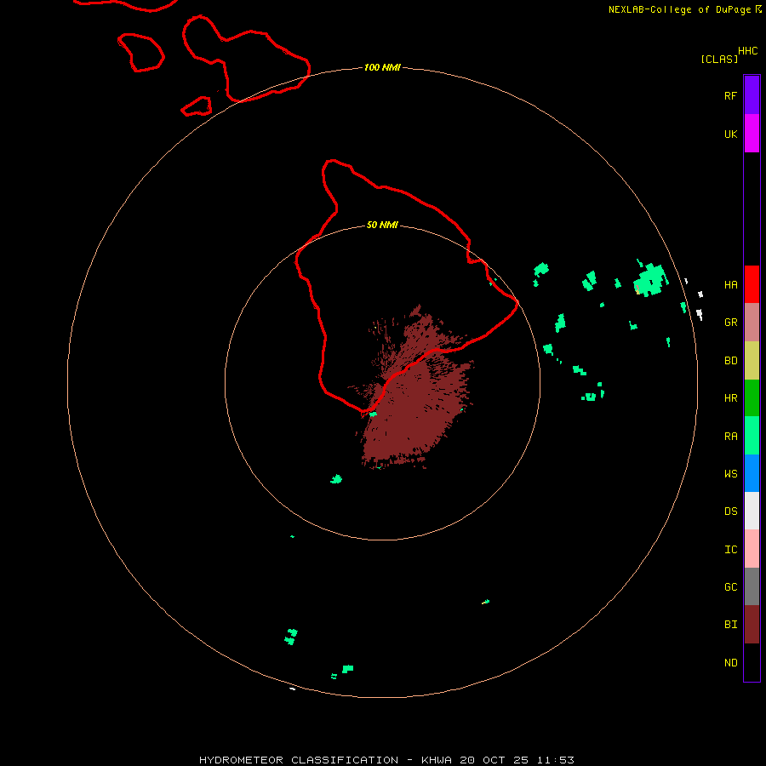Click the IC legend label
The image size is (766, 766).
pos(730,549)
